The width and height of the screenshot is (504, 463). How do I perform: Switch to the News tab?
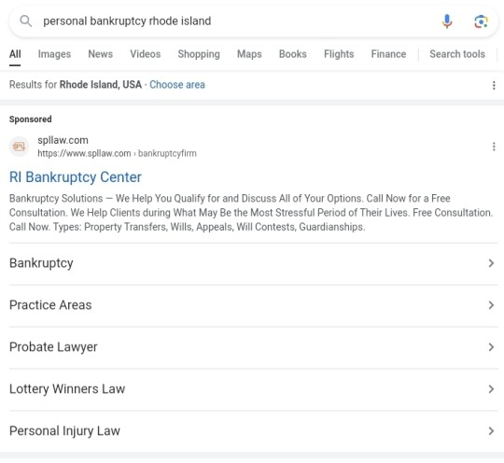click(x=101, y=54)
